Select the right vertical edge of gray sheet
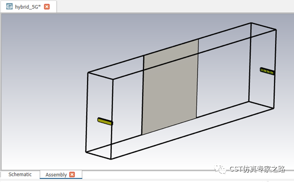 pos(197,79)
